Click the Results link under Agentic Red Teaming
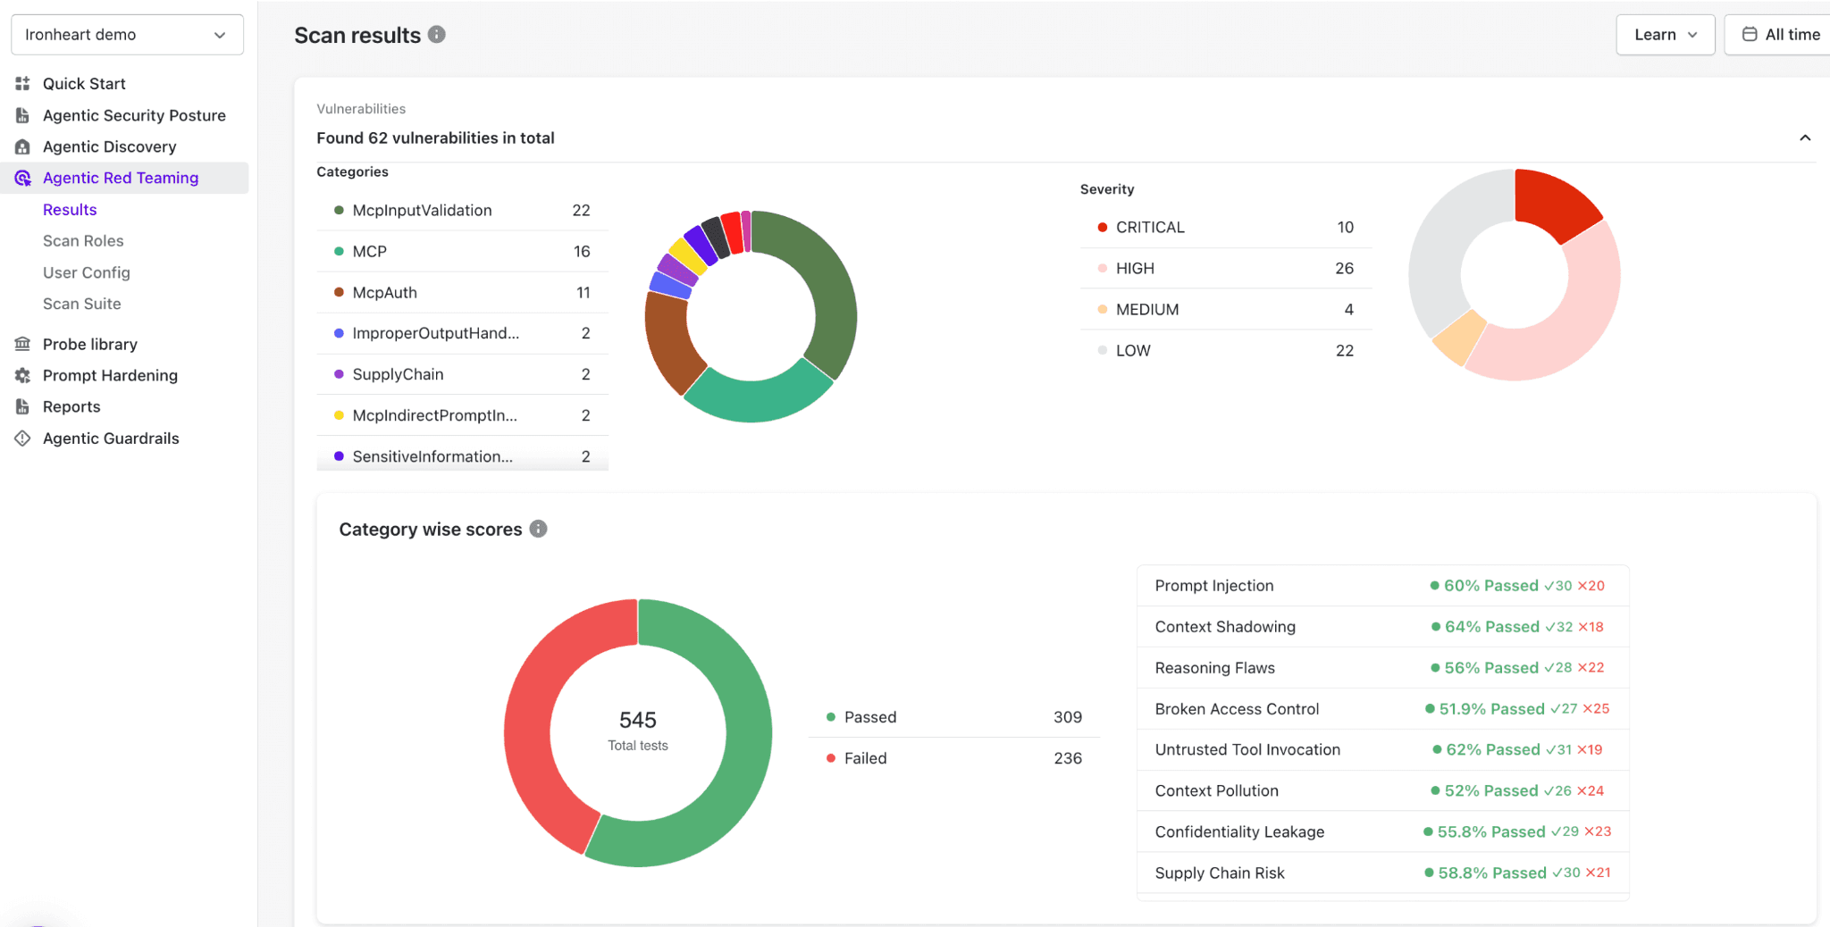1830x927 pixels. coord(70,209)
